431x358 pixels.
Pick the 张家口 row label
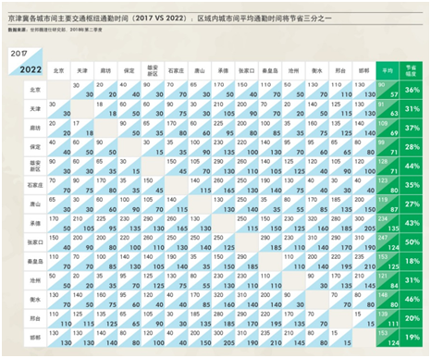(35, 242)
